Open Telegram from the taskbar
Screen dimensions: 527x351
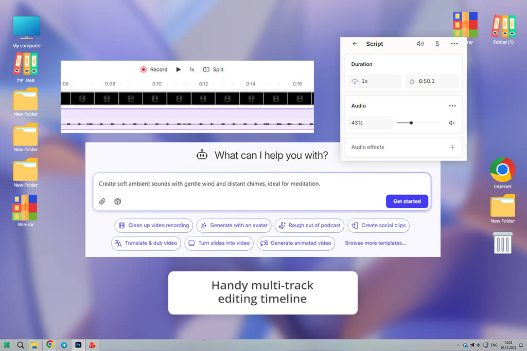pos(64,345)
